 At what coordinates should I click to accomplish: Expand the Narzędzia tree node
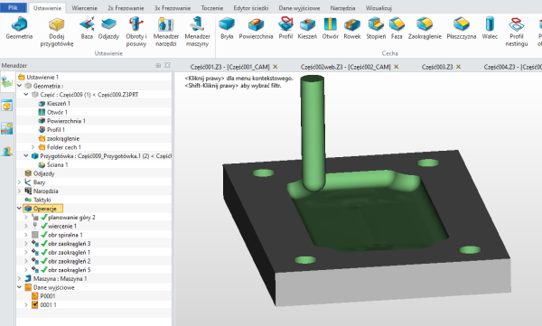[19, 191]
